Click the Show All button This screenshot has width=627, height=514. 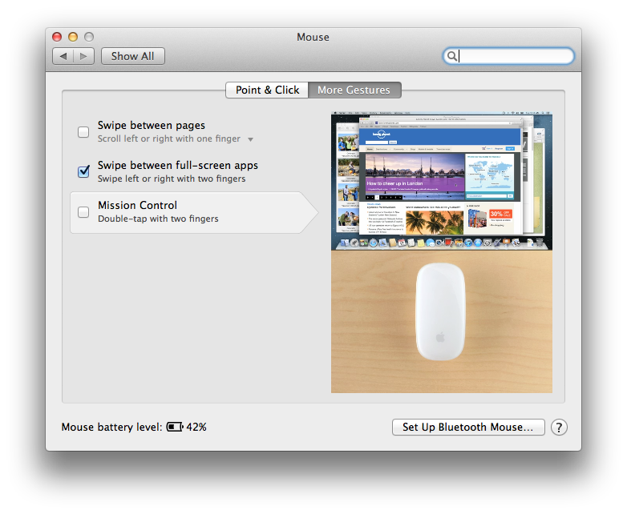coord(133,56)
